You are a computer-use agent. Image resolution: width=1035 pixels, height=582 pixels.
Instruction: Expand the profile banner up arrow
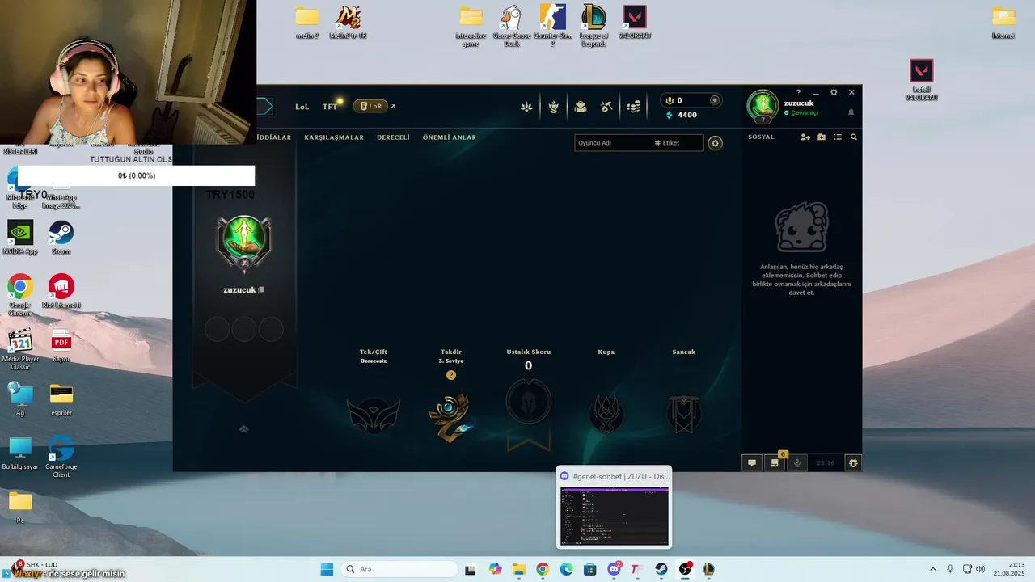pos(243,429)
